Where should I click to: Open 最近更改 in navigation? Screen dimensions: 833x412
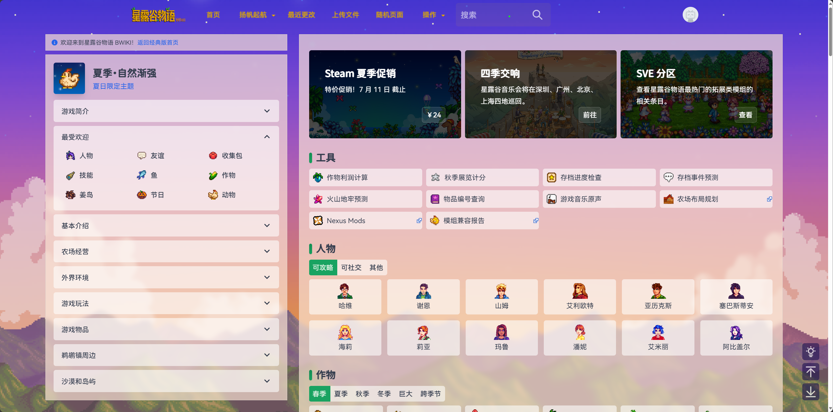(x=301, y=15)
